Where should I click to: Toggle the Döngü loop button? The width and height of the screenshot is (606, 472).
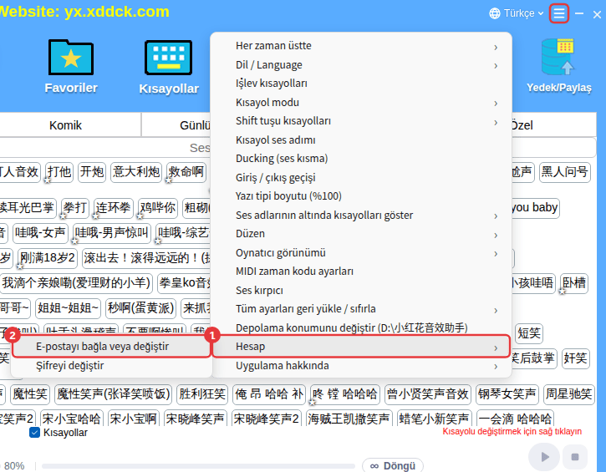click(393, 465)
